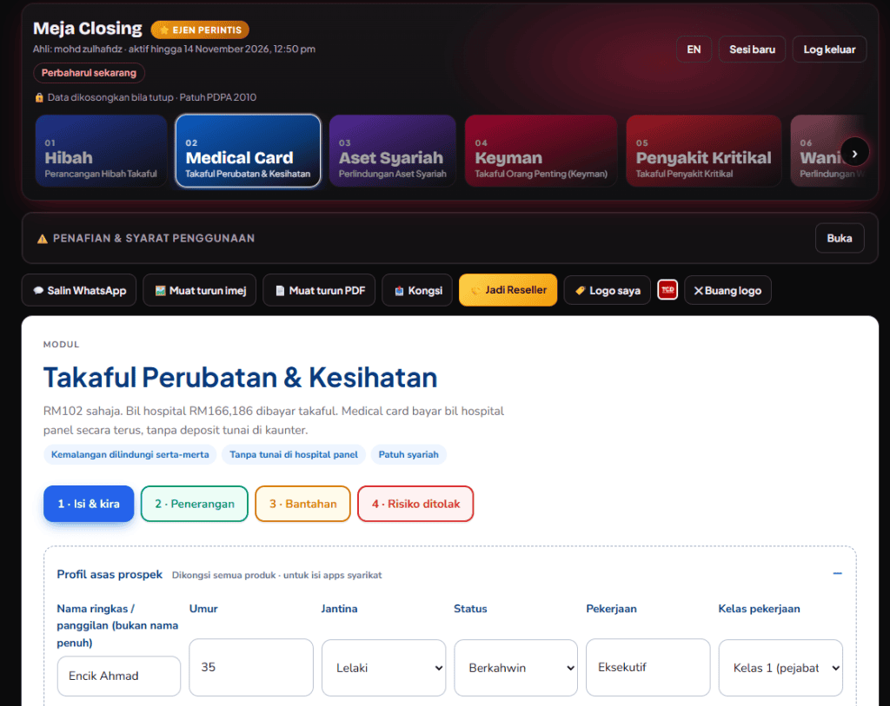The height and width of the screenshot is (706, 890).
Task: Open the Penyakit Kritikal product card
Action: [704, 151]
